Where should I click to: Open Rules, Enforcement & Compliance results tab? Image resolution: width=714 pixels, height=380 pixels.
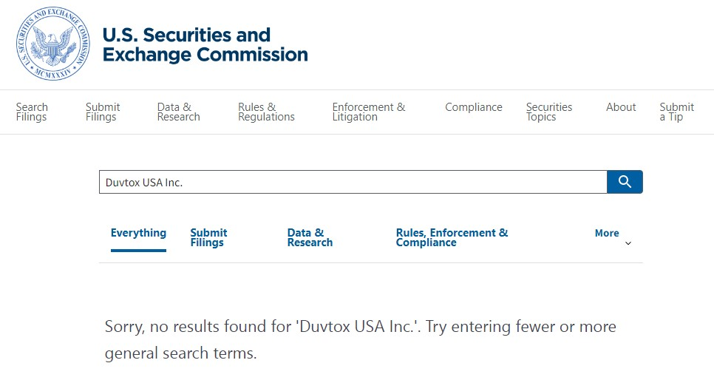coord(452,237)
